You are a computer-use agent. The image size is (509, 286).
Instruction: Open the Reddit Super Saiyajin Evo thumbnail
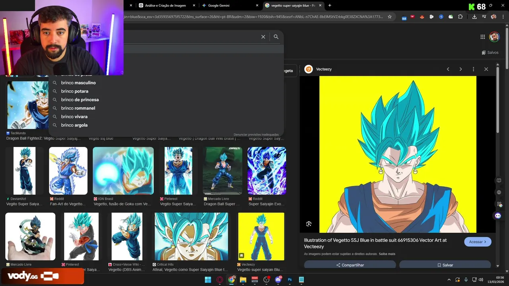click(x=267, y=171)
